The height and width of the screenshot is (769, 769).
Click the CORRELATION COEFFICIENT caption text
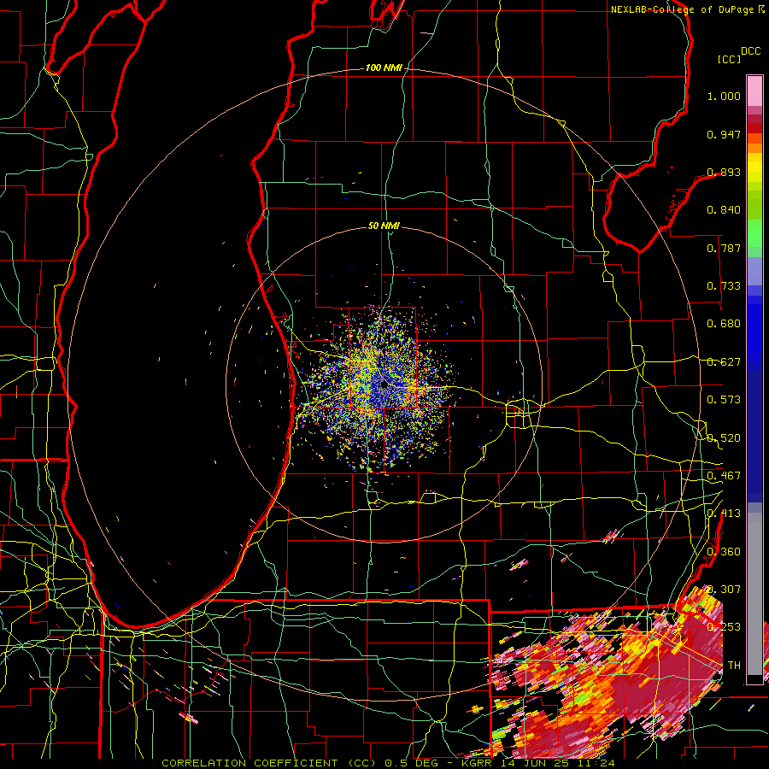249,763
